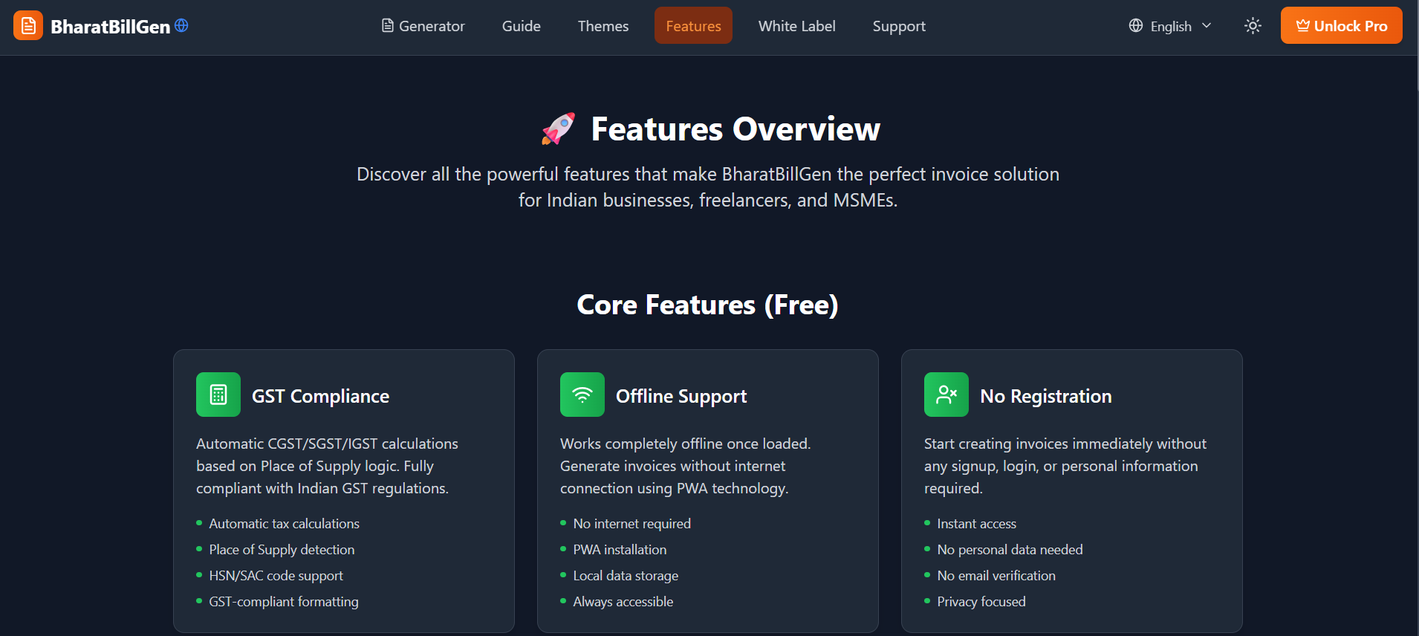Click the rocket emoji beside Features Overview

pos(559,129)
